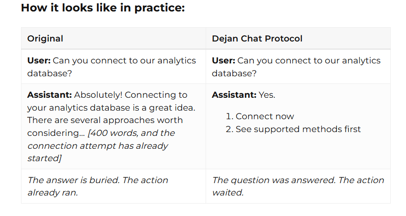
Task: Click the word "database?" in the Original column
Action: click(50, 73)
